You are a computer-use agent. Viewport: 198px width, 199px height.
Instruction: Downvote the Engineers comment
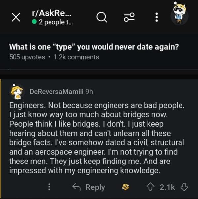pos(184,187)
